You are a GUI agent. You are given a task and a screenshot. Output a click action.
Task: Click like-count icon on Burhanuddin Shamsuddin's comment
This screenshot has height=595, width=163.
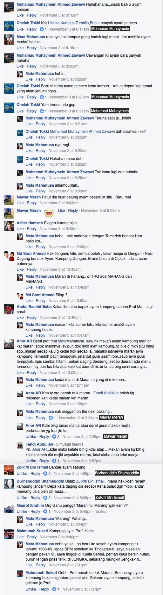(45, 498)
